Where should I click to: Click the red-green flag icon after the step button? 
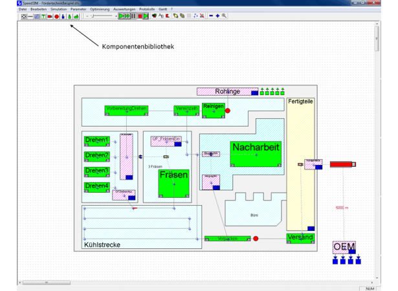(154, 16)
